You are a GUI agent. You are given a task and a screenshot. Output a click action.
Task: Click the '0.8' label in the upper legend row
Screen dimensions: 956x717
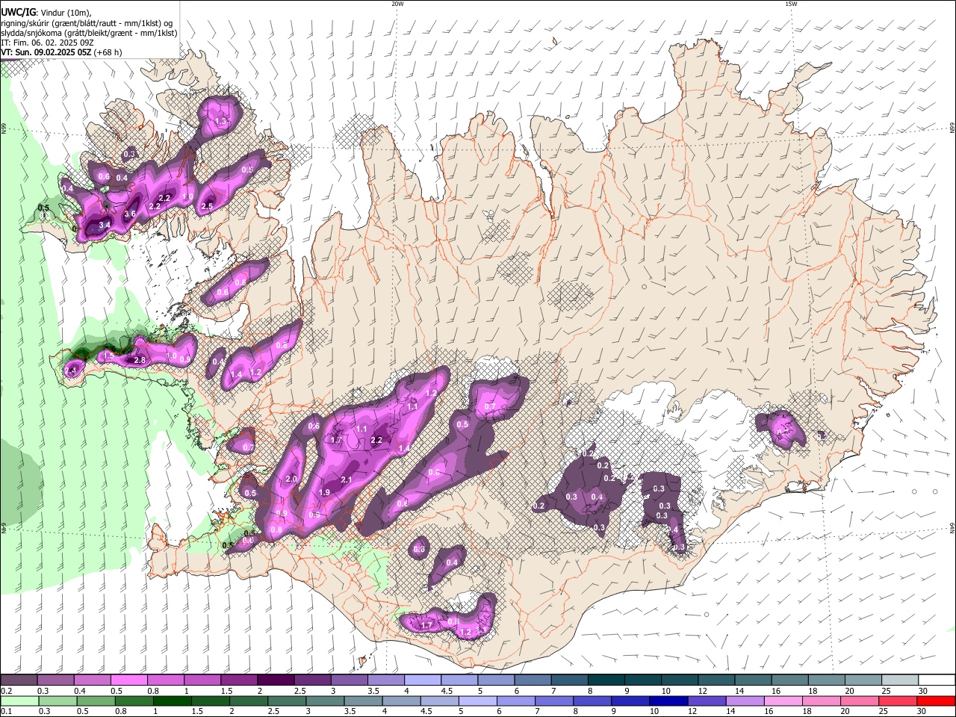point(153,691)
